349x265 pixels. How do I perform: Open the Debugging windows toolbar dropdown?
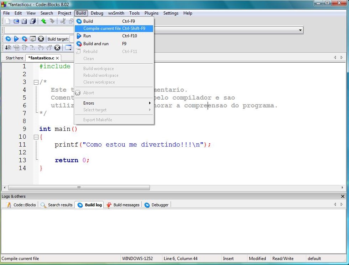[x=68, y=48]
